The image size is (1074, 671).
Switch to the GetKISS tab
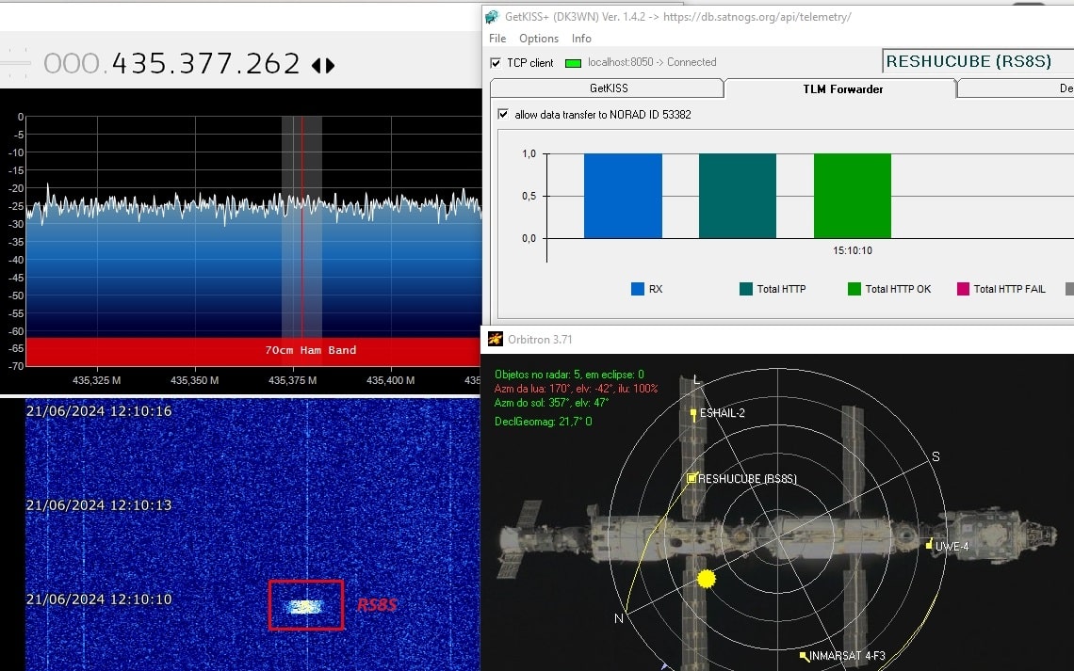click(x=609, y=88)
